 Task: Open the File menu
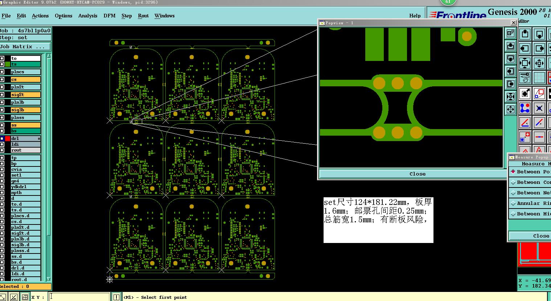pos(6,16)
